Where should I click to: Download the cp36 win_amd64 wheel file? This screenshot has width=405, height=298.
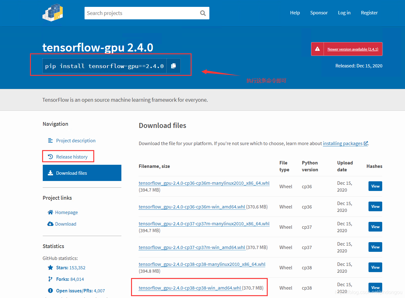pos(192,207)
